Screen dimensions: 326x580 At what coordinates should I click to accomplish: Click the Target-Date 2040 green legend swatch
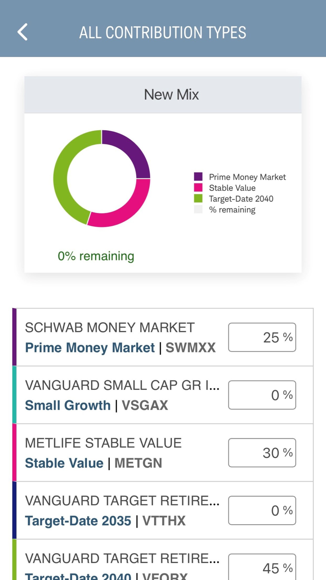point(198,198)
